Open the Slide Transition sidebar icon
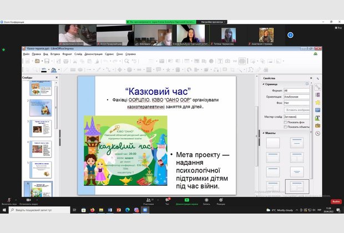The width and height of the screenshot is (344, 233). pos(318,94)
